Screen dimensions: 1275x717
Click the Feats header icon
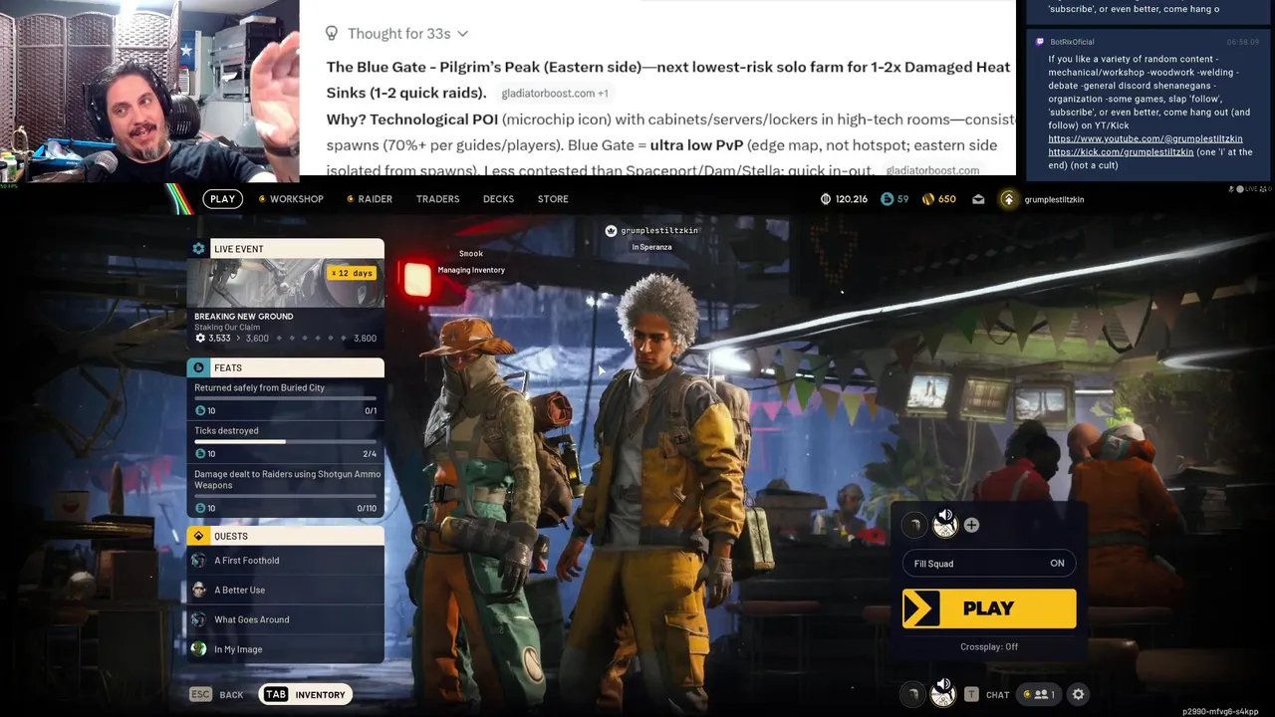tap(198, 367)
